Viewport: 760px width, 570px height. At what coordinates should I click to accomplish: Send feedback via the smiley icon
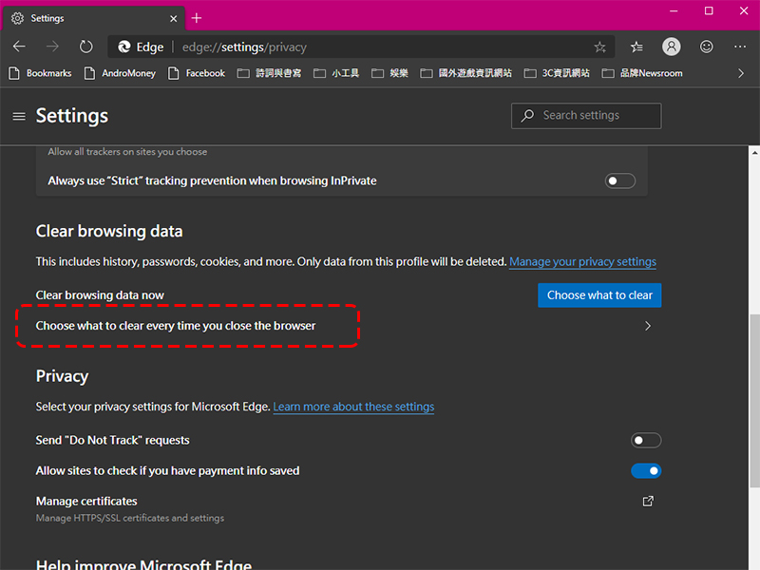(706, 47)
